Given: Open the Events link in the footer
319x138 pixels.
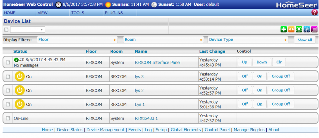Looking at the screenshot, I should coord(134,130).
